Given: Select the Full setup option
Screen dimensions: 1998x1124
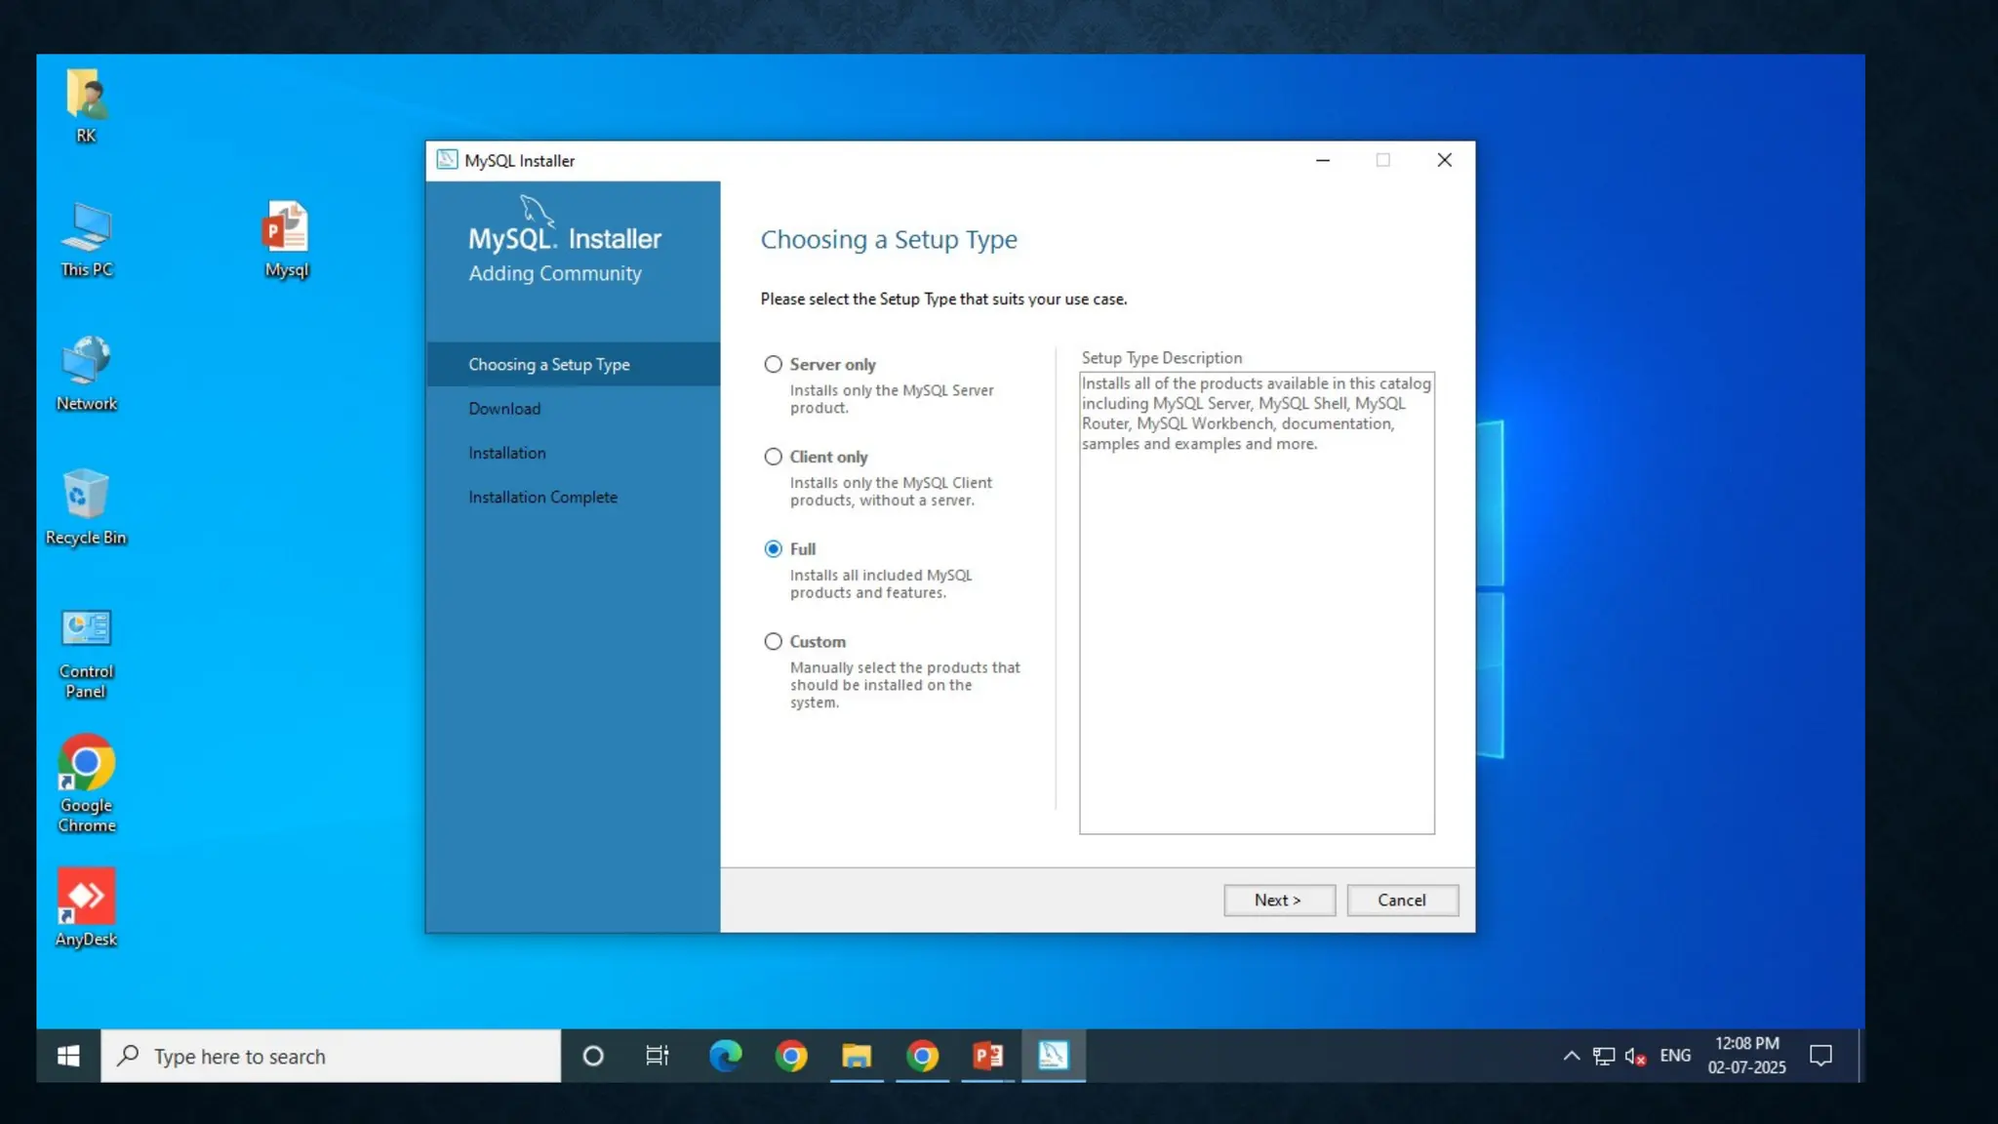Looking at the screenshot, I should 774,549.
